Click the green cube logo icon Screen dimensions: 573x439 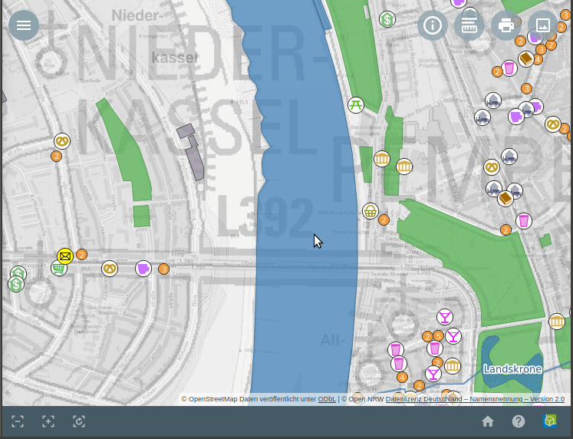pos(549,421)
